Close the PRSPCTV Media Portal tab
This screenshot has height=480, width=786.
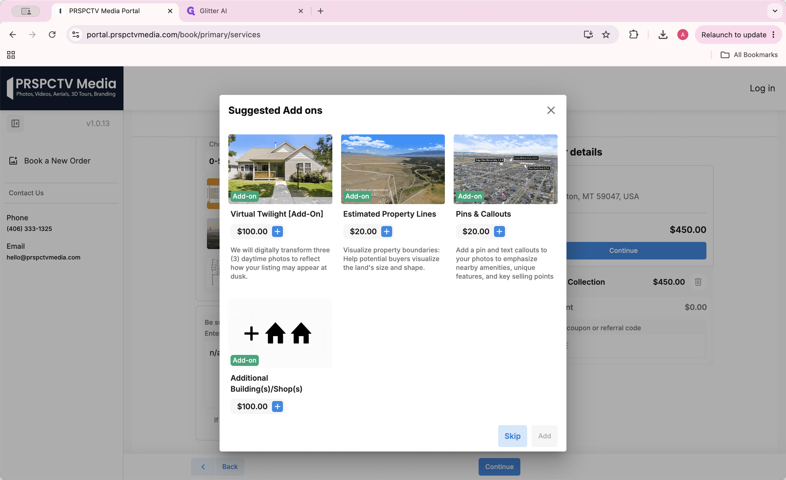point(170,11)
